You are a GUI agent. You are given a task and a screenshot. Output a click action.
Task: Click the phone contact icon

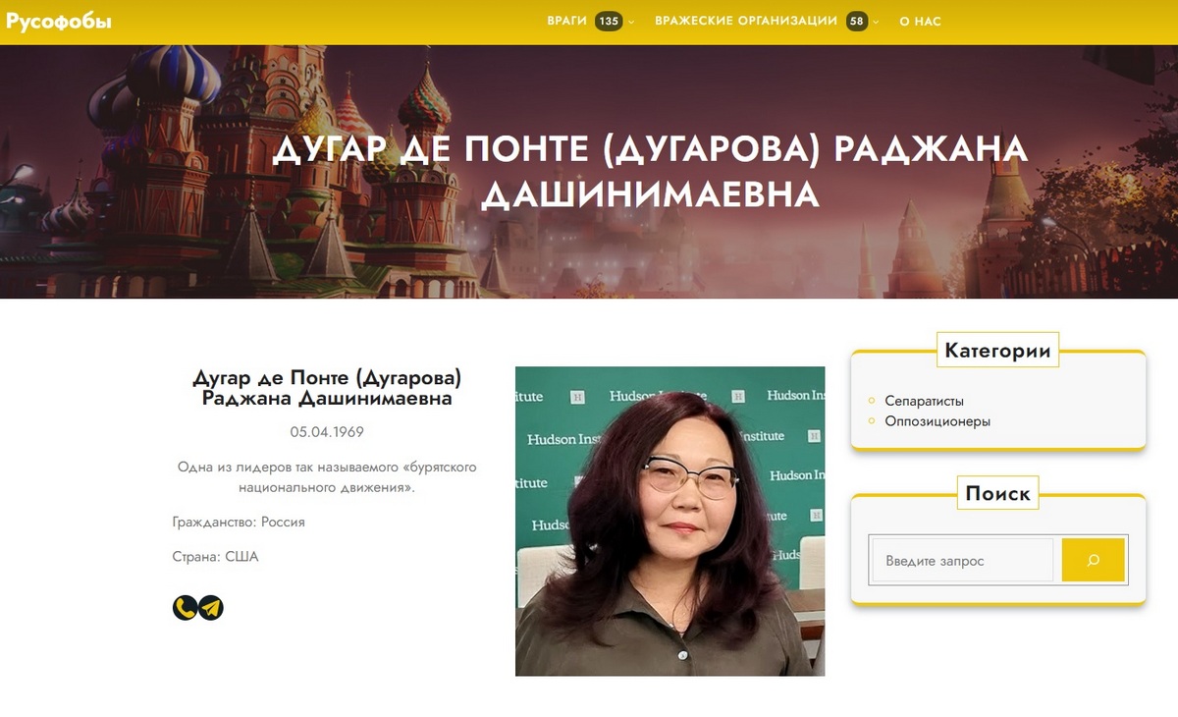tap(185, 608)
